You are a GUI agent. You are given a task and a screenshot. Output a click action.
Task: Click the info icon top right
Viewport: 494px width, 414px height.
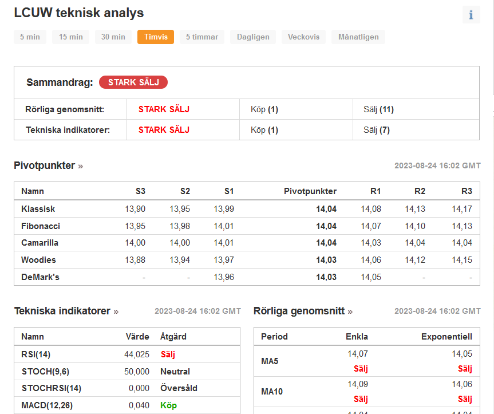click(471, 14)
